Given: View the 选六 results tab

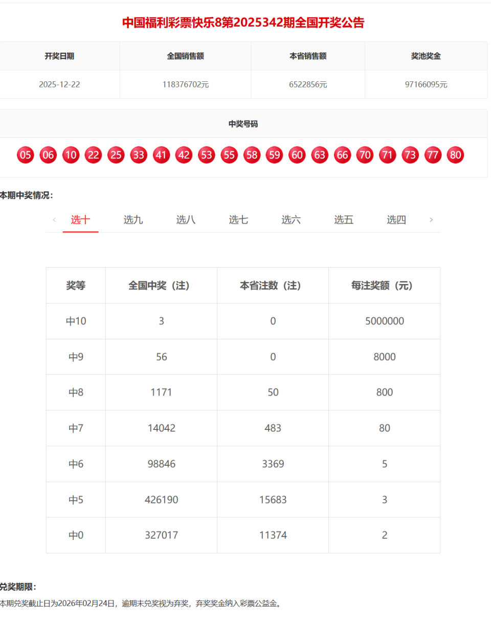Looking at the screenshot, I should (x=291, y=220).
